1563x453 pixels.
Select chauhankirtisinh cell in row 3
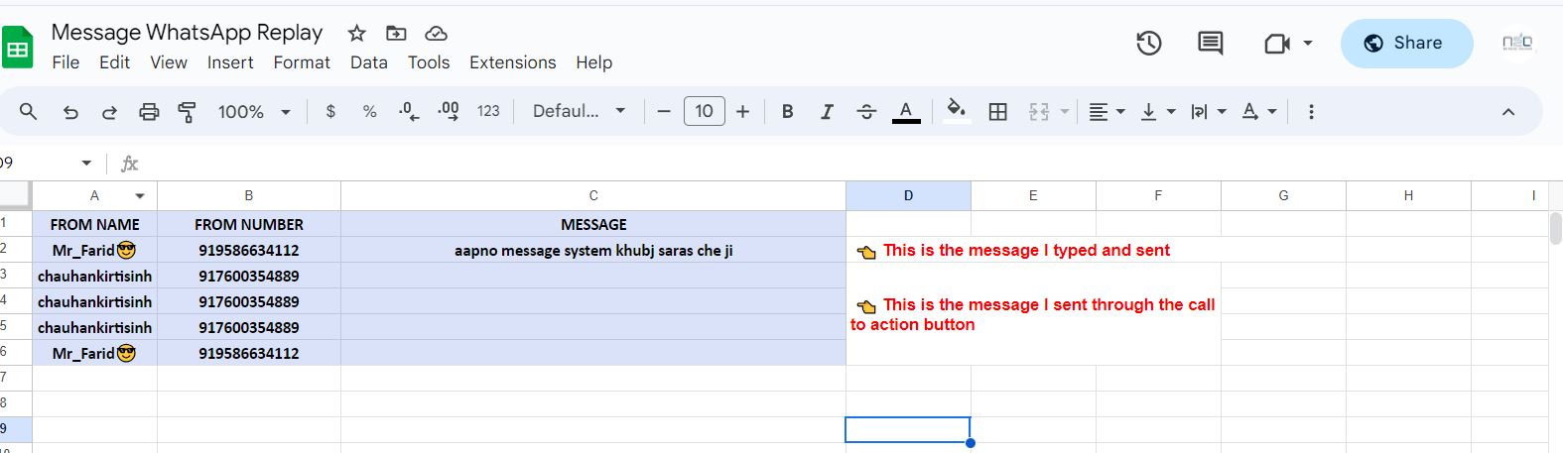[x=94, y=276]
